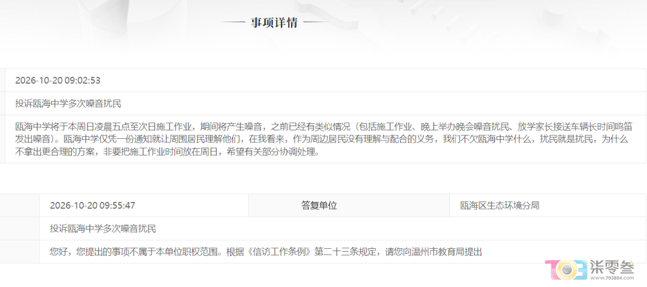Click reply title 投诉瓯海中学多次噪音扰民 in second table
Viewport: 647px width, 287px height.
pyautogui.click(x=103, y=228)
